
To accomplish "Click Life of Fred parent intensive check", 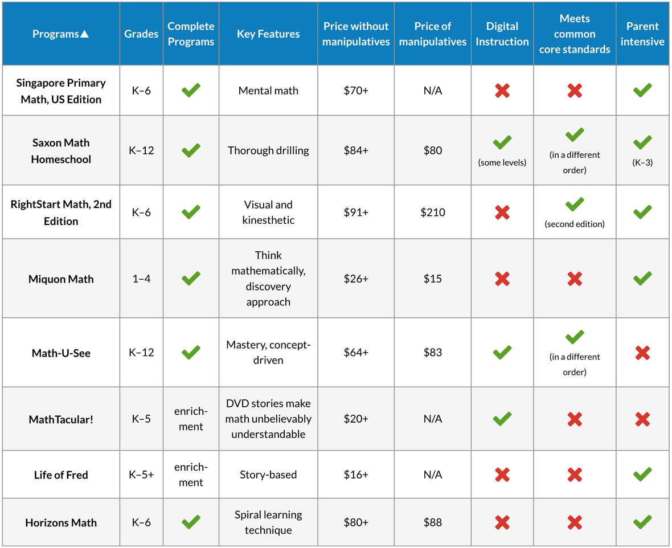I will (642, 475).
